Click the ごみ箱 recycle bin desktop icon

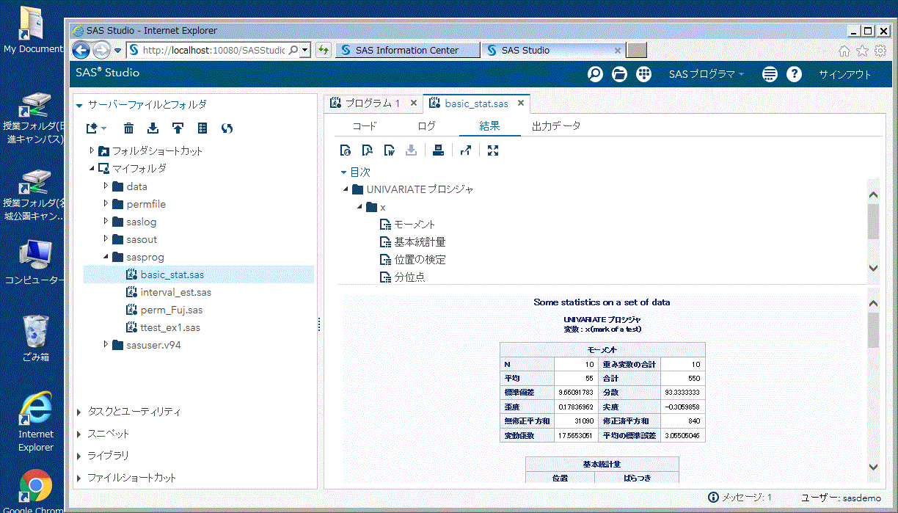pos(35,338)
